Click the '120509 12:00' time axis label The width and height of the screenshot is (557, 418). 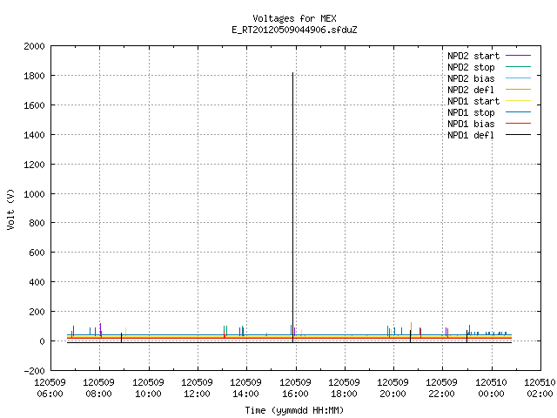coord(198,388)
